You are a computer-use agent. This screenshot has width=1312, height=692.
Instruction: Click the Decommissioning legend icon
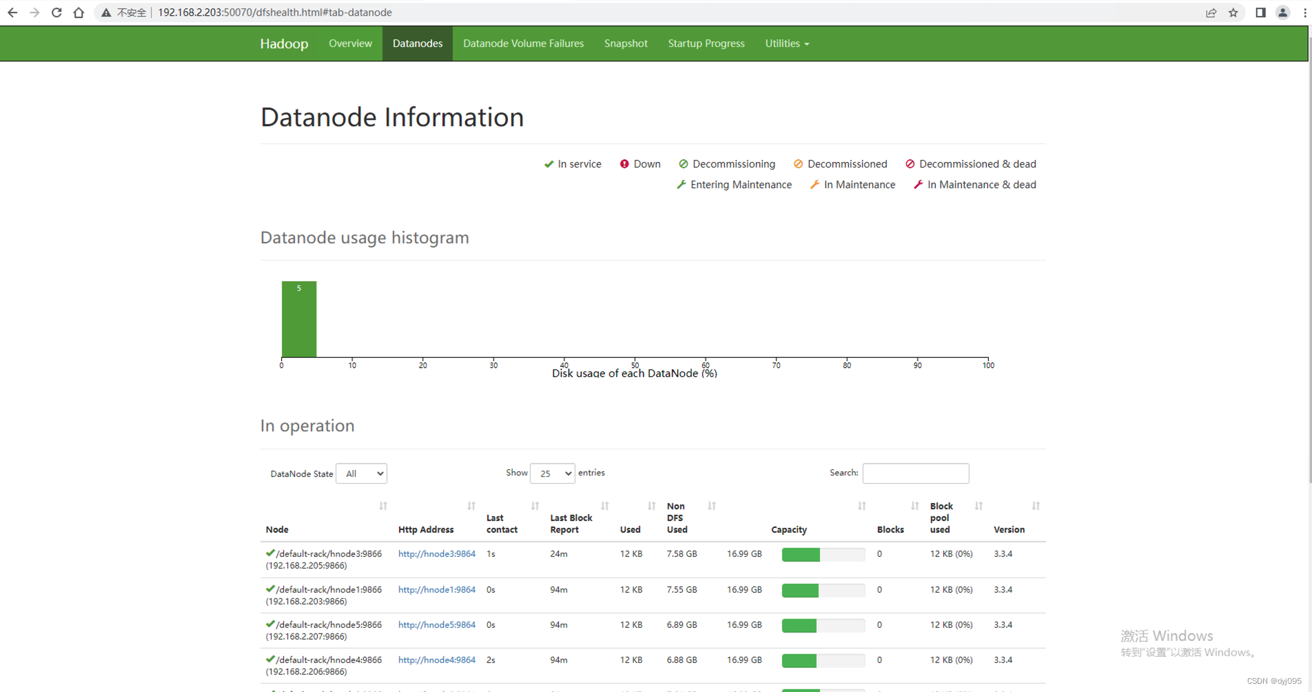coord(684,164)
